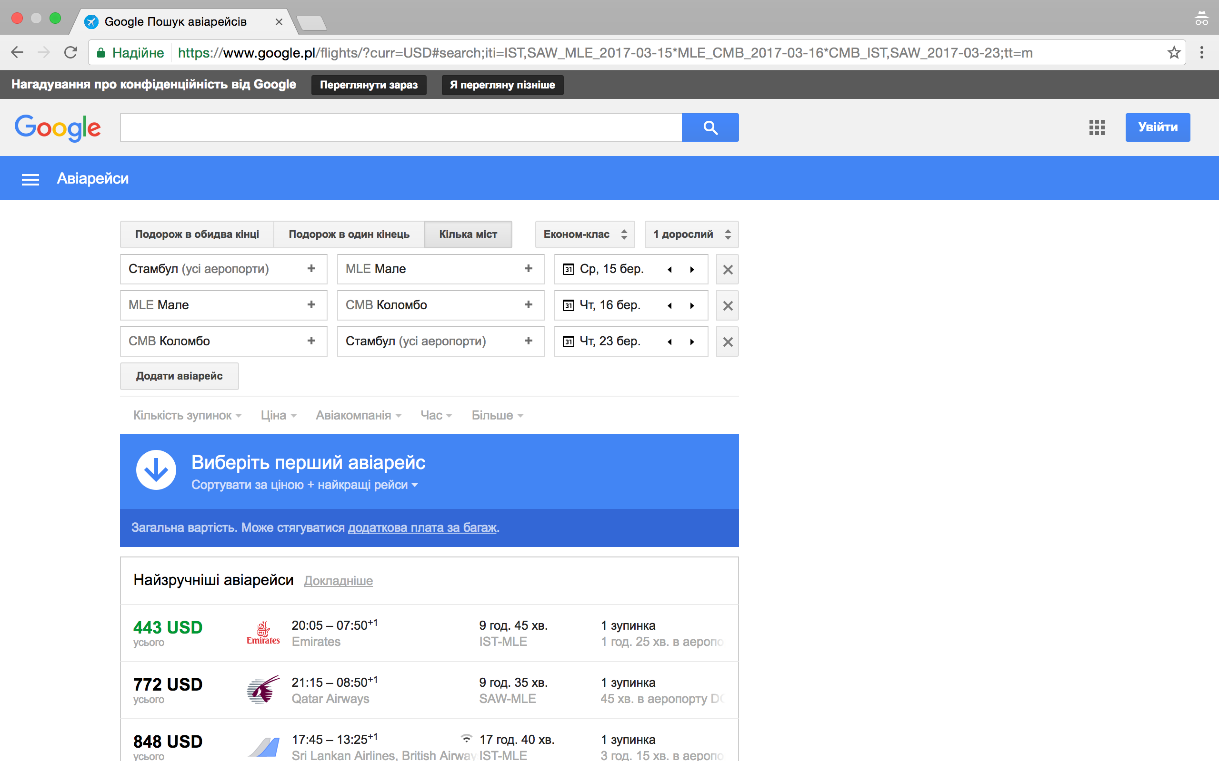Open the Авіакомпанія filter menu

358,415
